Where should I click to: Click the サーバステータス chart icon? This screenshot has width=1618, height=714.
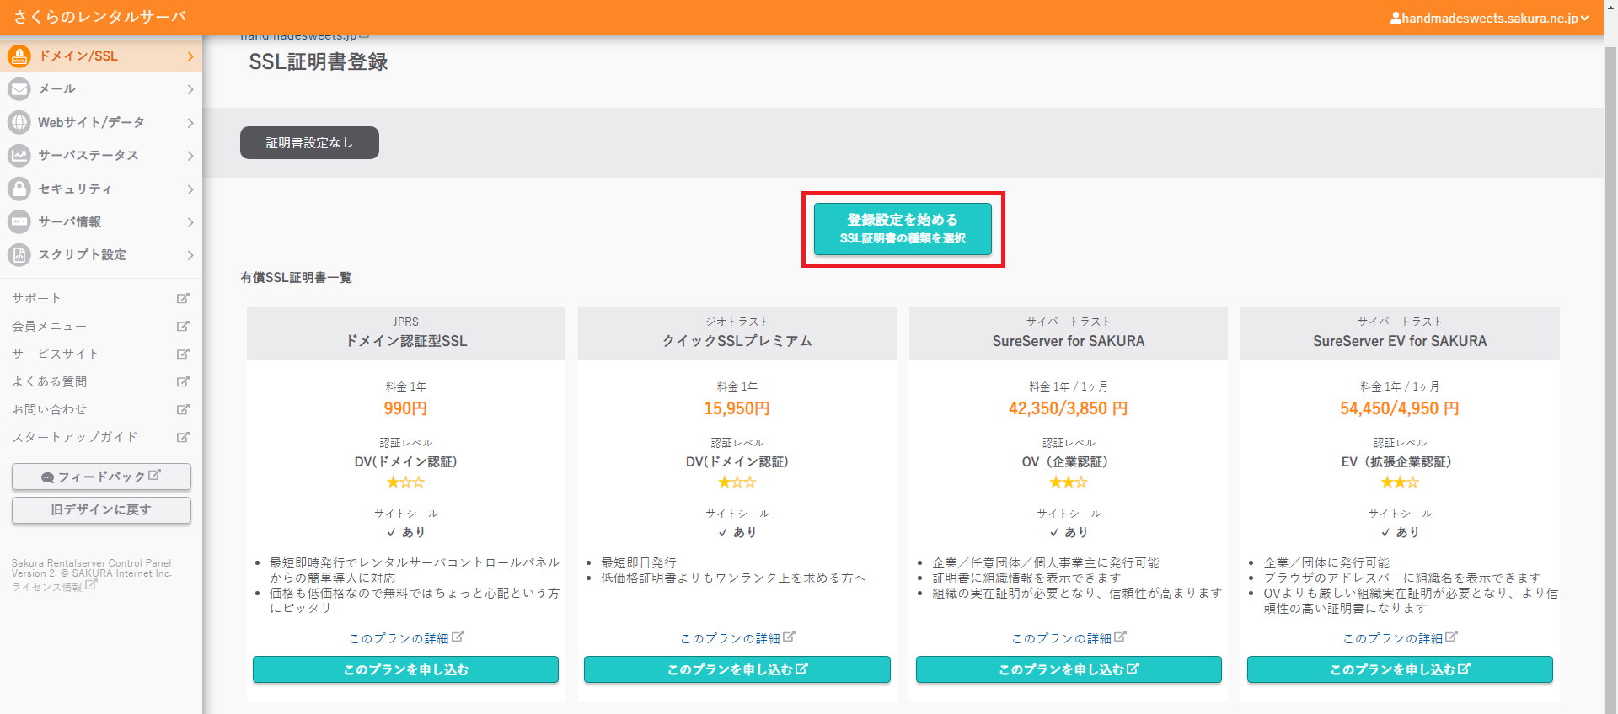19,156
